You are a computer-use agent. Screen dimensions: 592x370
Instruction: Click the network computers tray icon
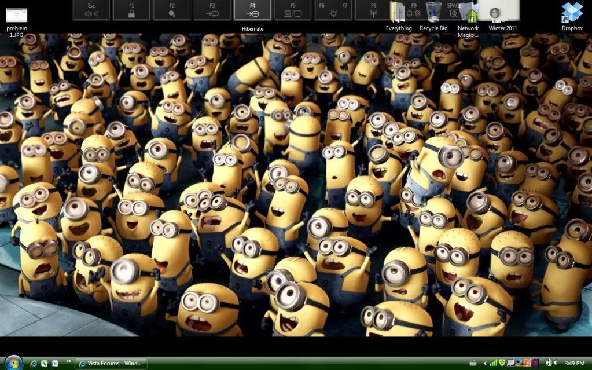coord(510,363)
